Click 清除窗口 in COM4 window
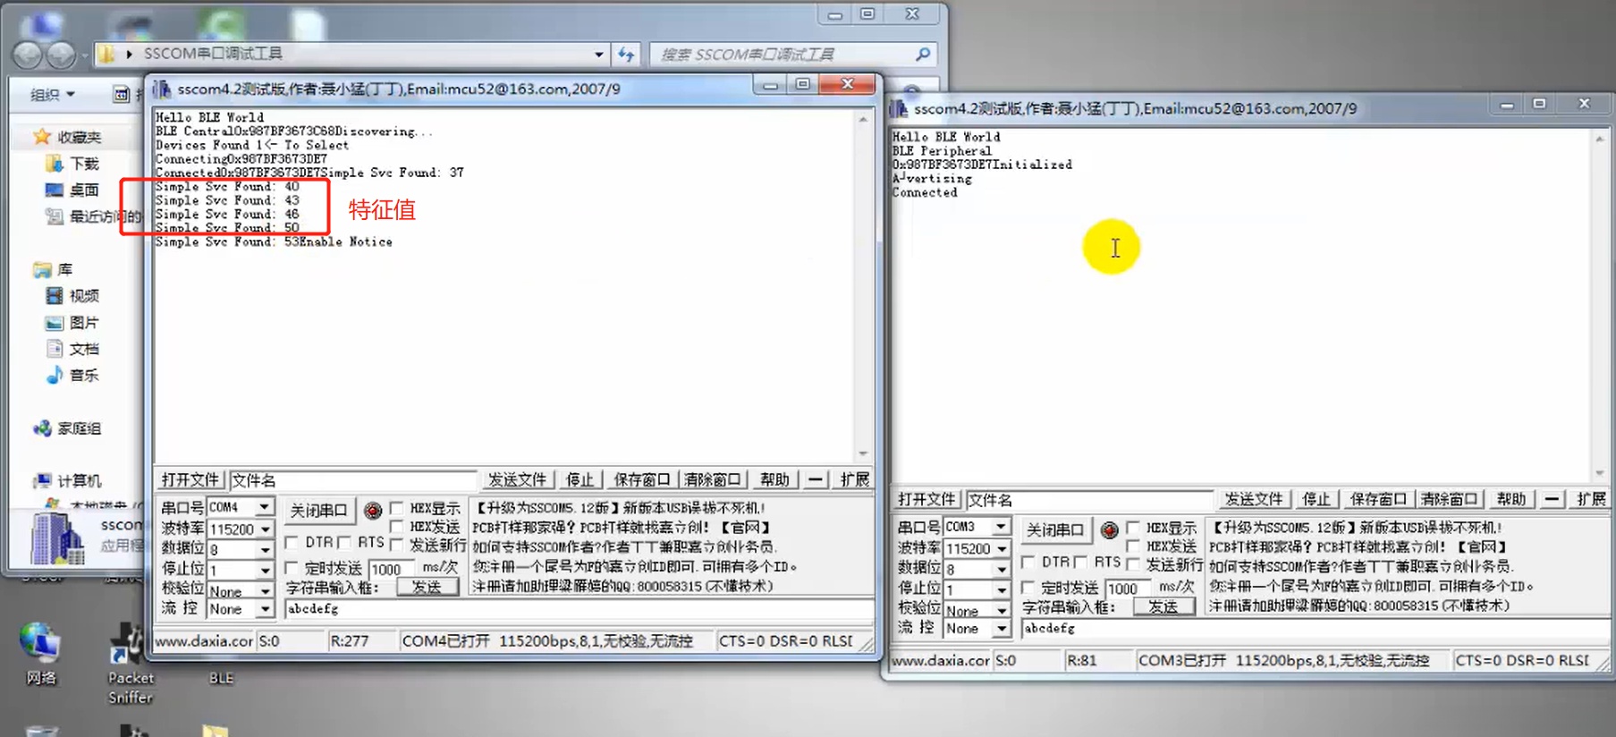 pyautogui.click(x=712, y=480)
